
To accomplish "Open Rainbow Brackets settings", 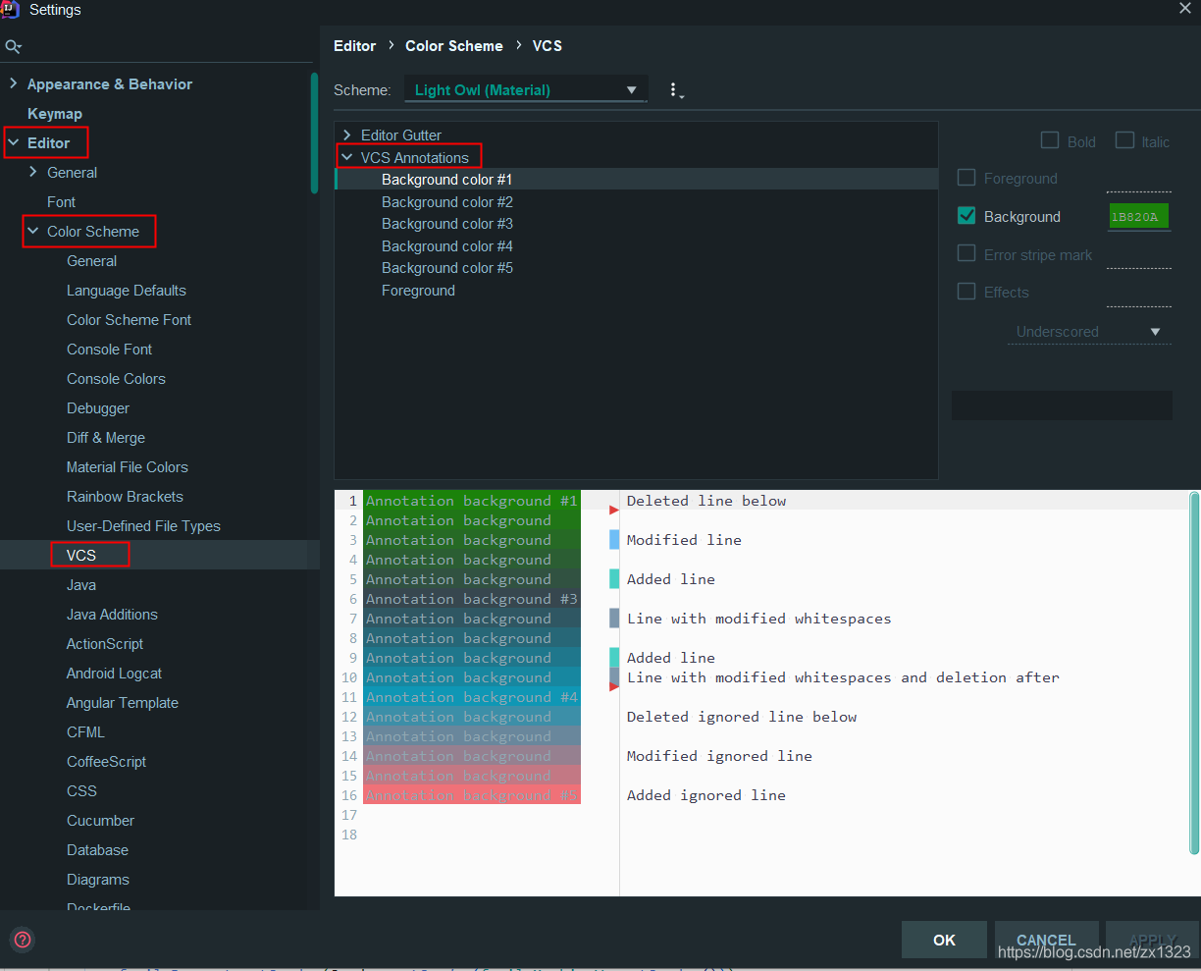I will point(125,496).
